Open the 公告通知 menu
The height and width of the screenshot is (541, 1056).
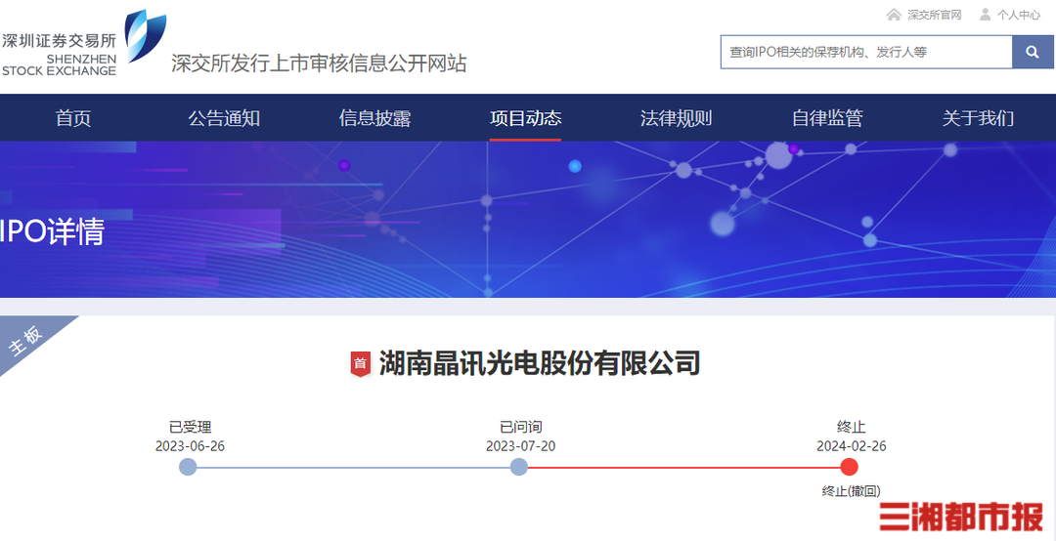(224, 118)
